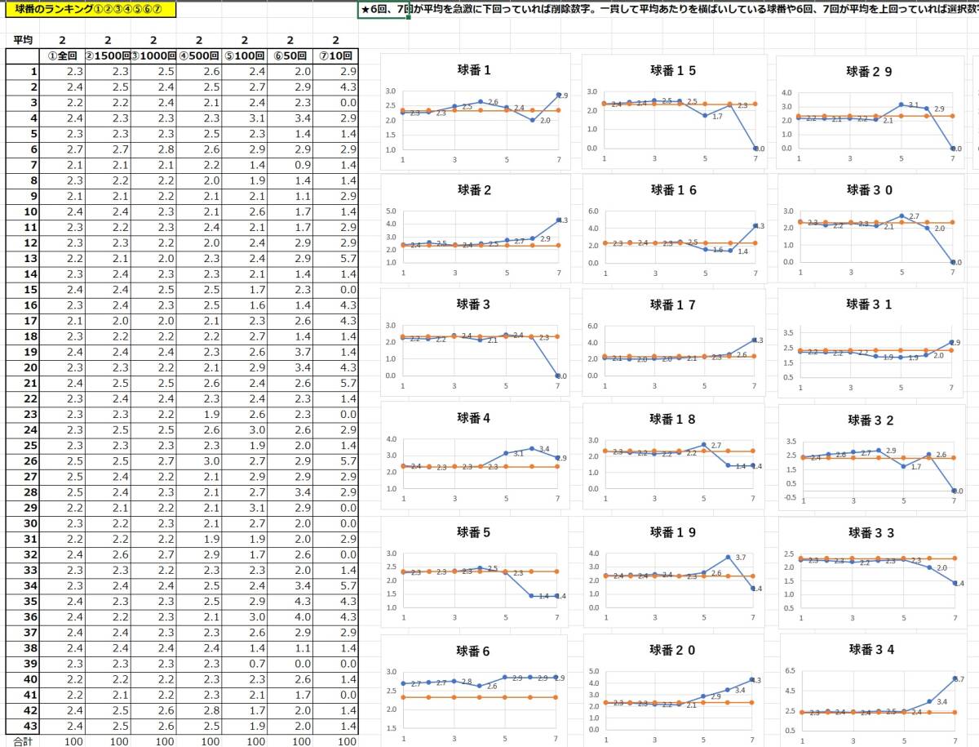Select the ③1000回 column header
Screen dimensions: 979x747
pyautogui.click(x=153, y=56)
